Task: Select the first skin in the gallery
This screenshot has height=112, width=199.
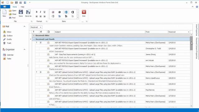Action: (53, 12)
